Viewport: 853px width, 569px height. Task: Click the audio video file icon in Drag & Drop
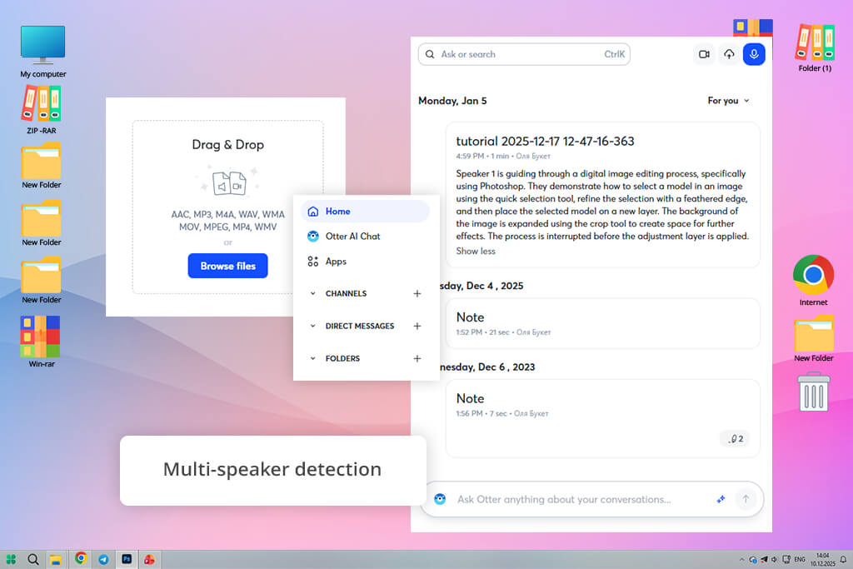coord(228,182)
